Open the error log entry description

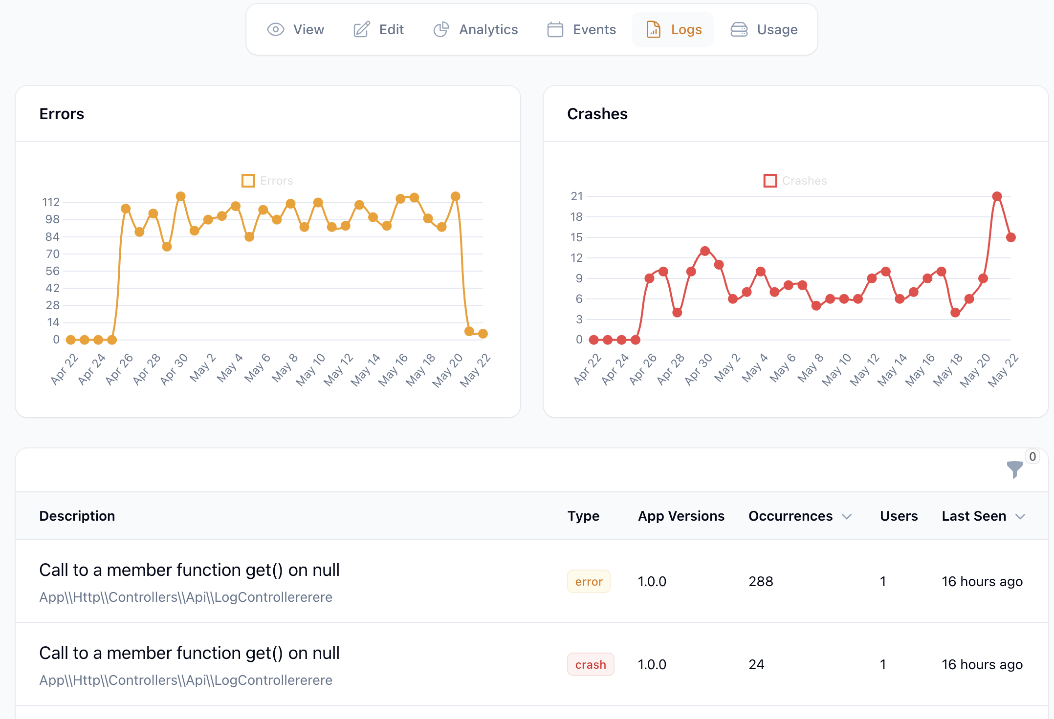[189, 570]
